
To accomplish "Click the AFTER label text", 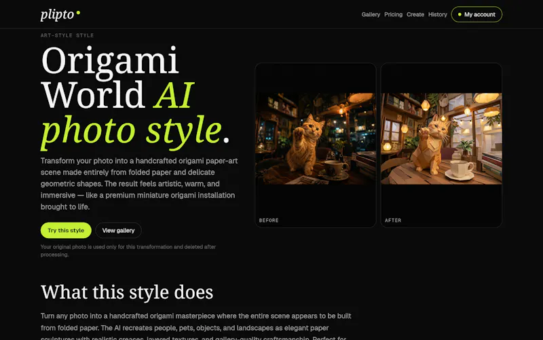I will pyautogui.click(x=393, y=220).
